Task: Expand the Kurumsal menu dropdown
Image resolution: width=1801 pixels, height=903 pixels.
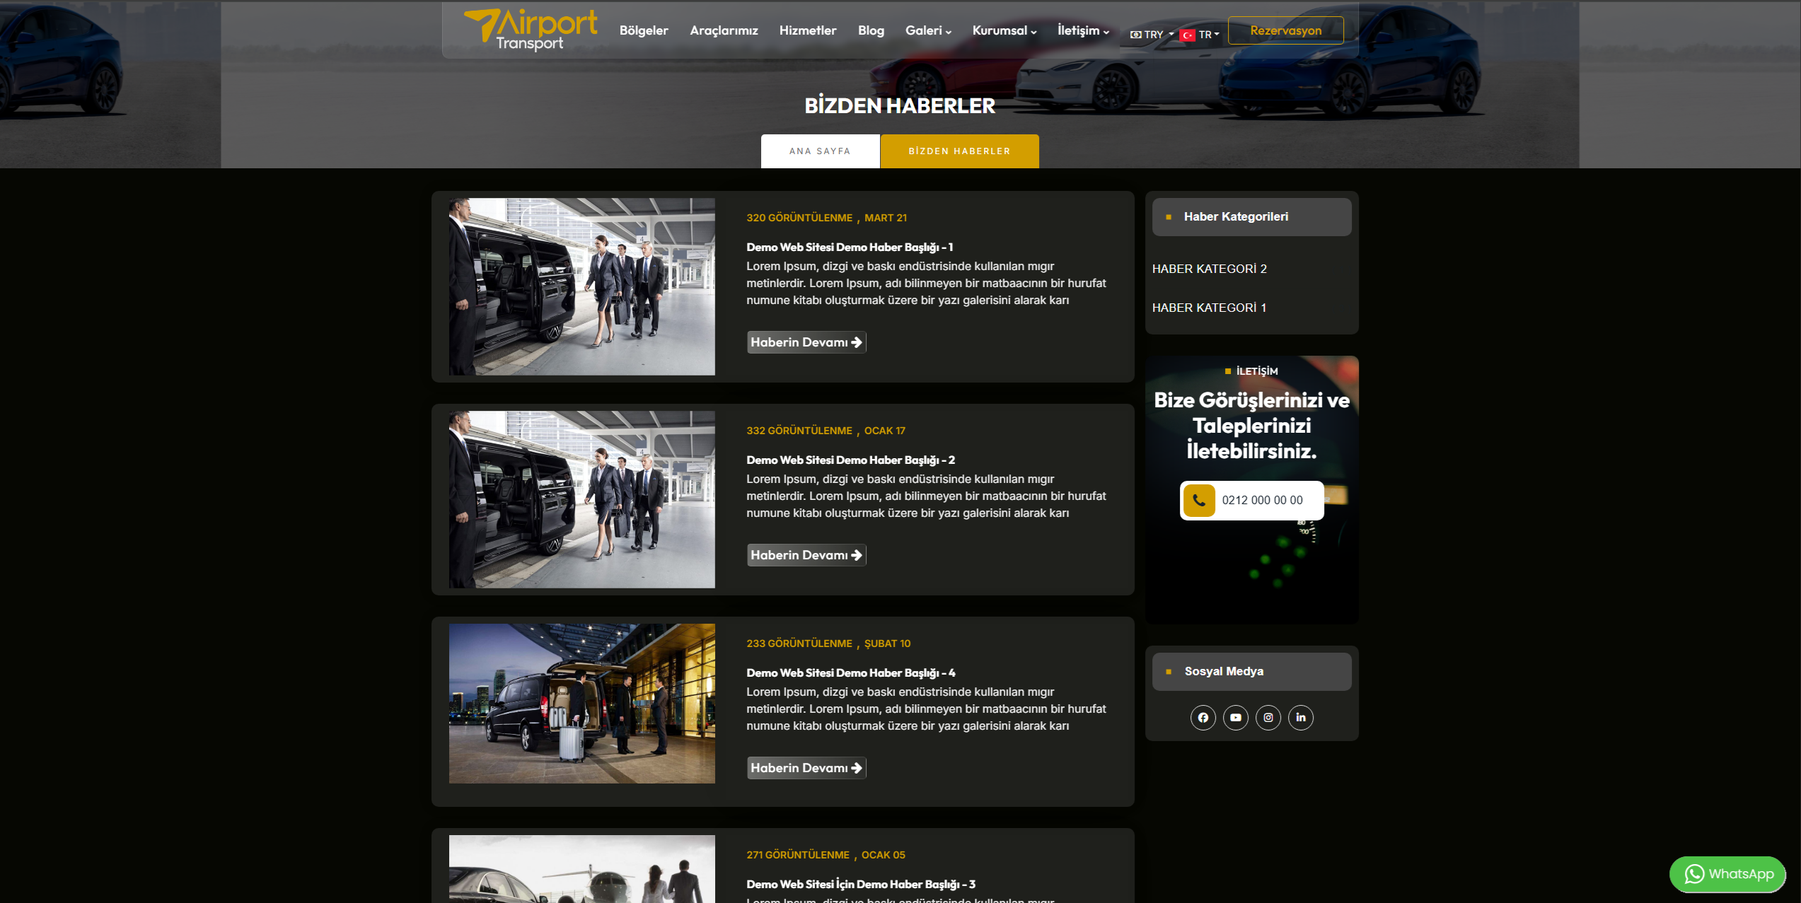Action: (x=1004, y=30)
